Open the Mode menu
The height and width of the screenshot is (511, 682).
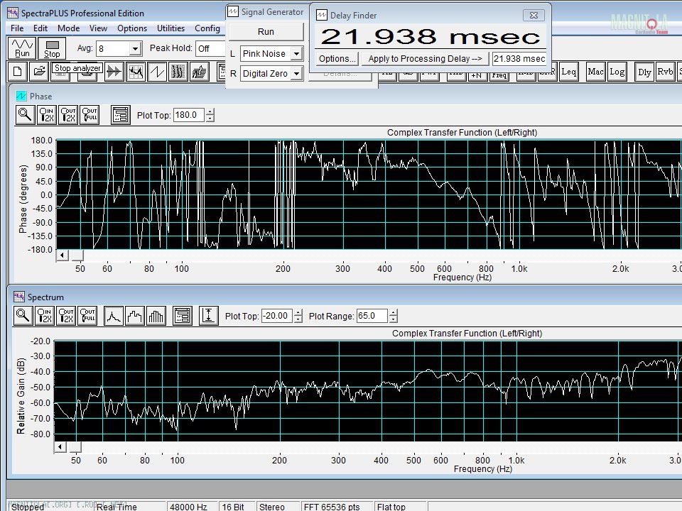pos(68,28)
